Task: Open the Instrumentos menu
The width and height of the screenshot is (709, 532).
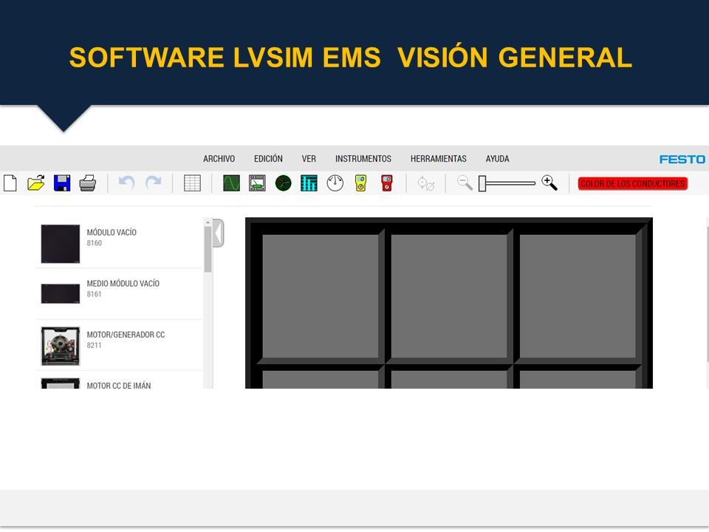Action: pyautogui.click(x=363, y=159)
